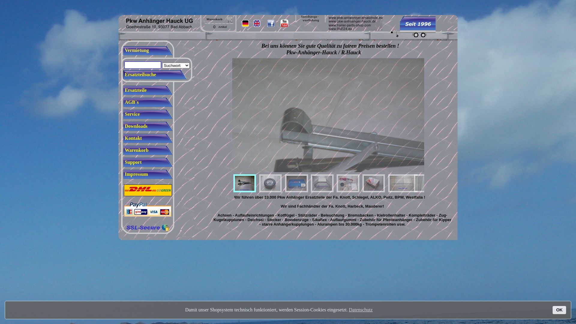Open the Warenkorb cart in header
The image size is (576, 324).
tap(218, 23)
